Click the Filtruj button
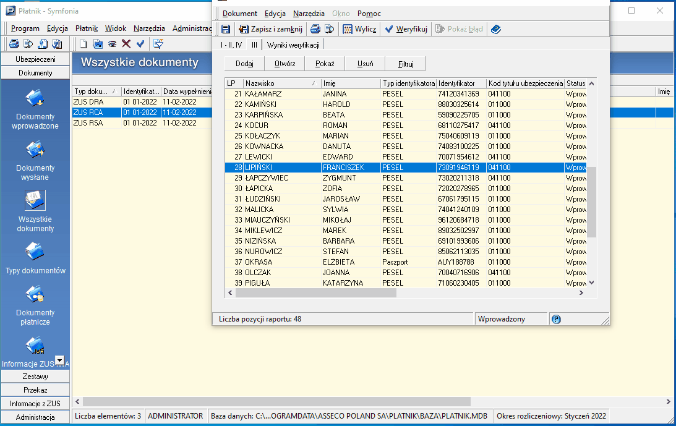Image resolution: width=676 pixels, height=426 pixels. (405, 64)
